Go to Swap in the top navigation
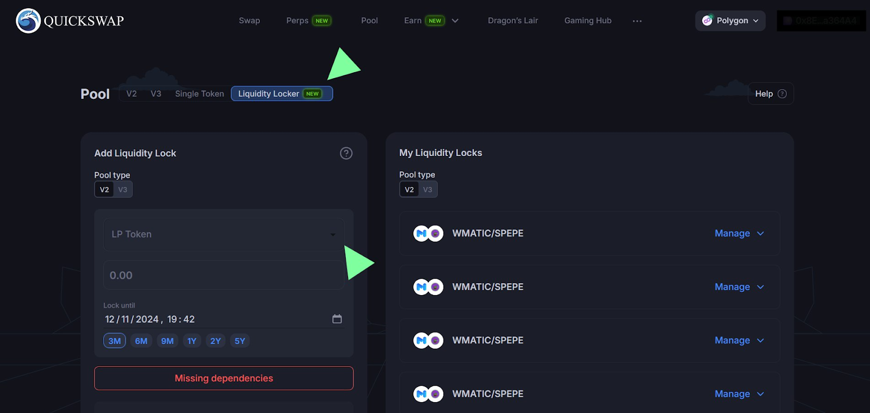Image resolution: width=870 pixels, height=413 pixels. click(x=250, y=21)
